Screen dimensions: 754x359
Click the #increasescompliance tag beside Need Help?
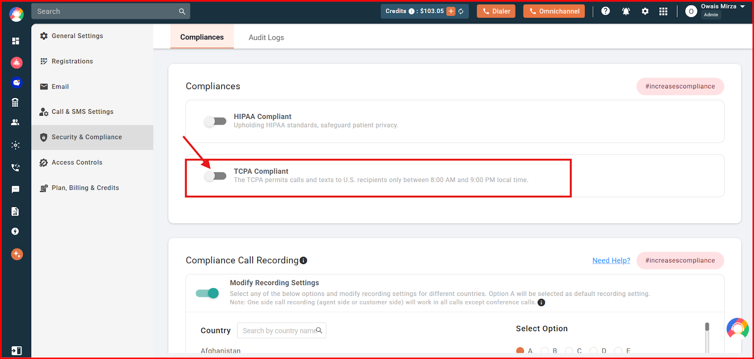(x=680, y=260)
